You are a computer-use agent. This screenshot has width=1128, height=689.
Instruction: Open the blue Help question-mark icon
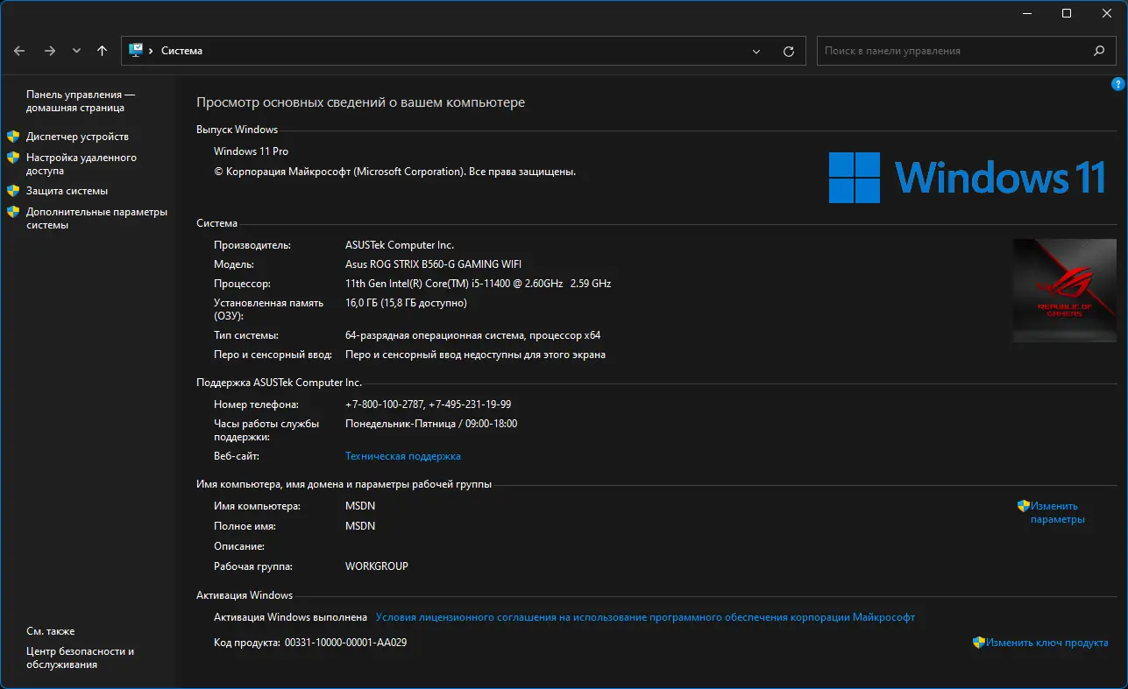[1117, 84]
